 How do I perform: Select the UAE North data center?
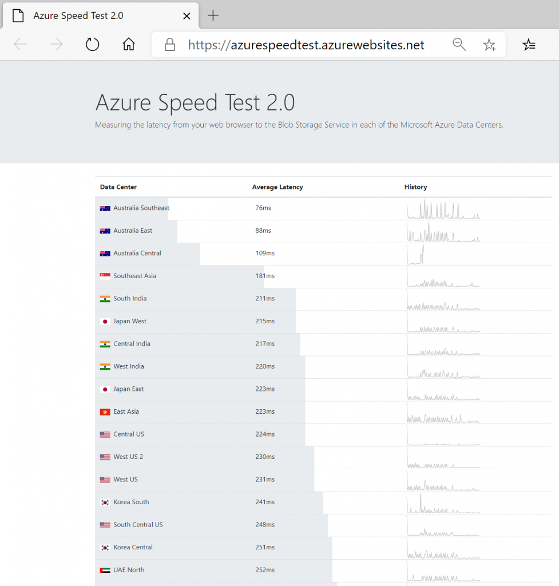coord(129,570)
